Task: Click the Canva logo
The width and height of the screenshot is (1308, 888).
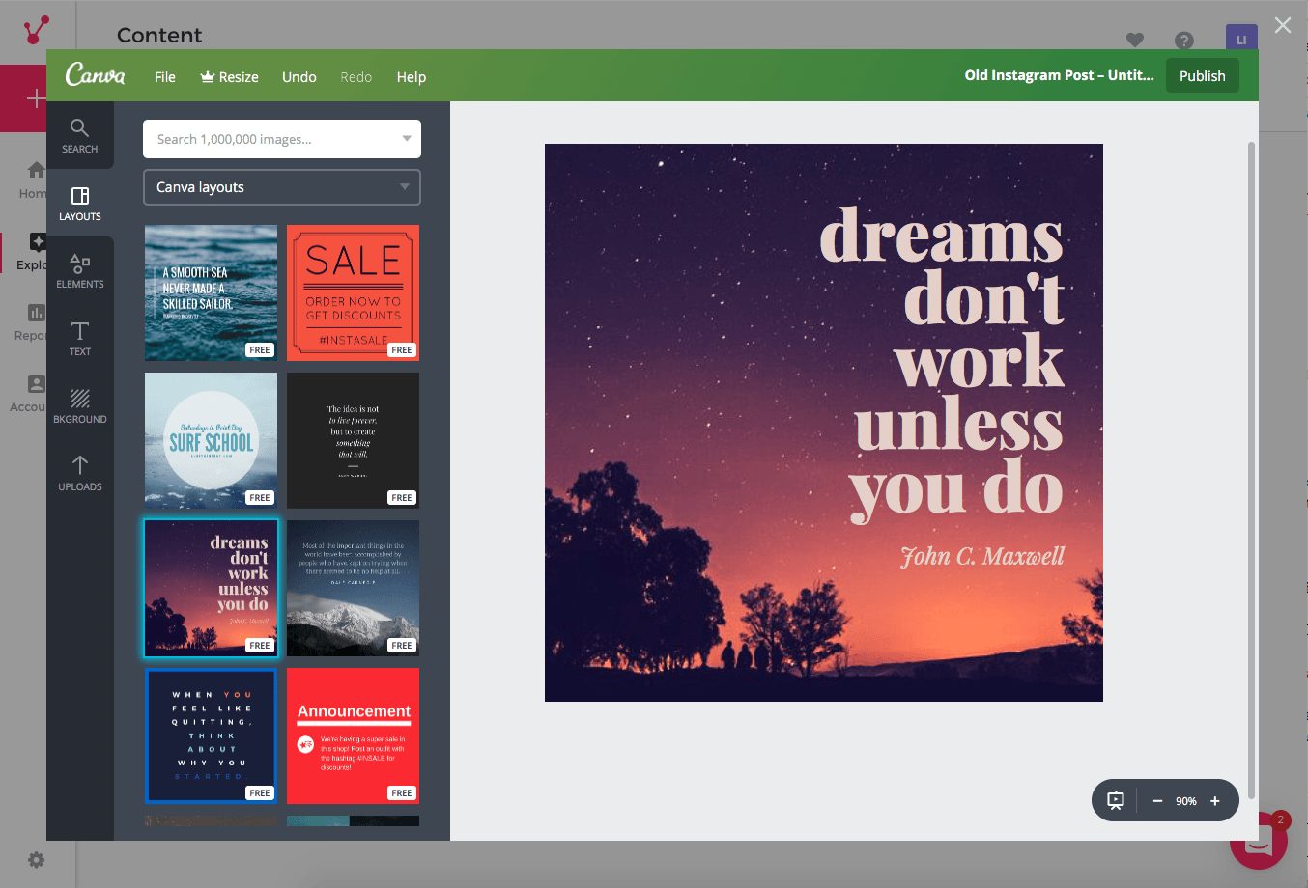Action: [95, 75]
